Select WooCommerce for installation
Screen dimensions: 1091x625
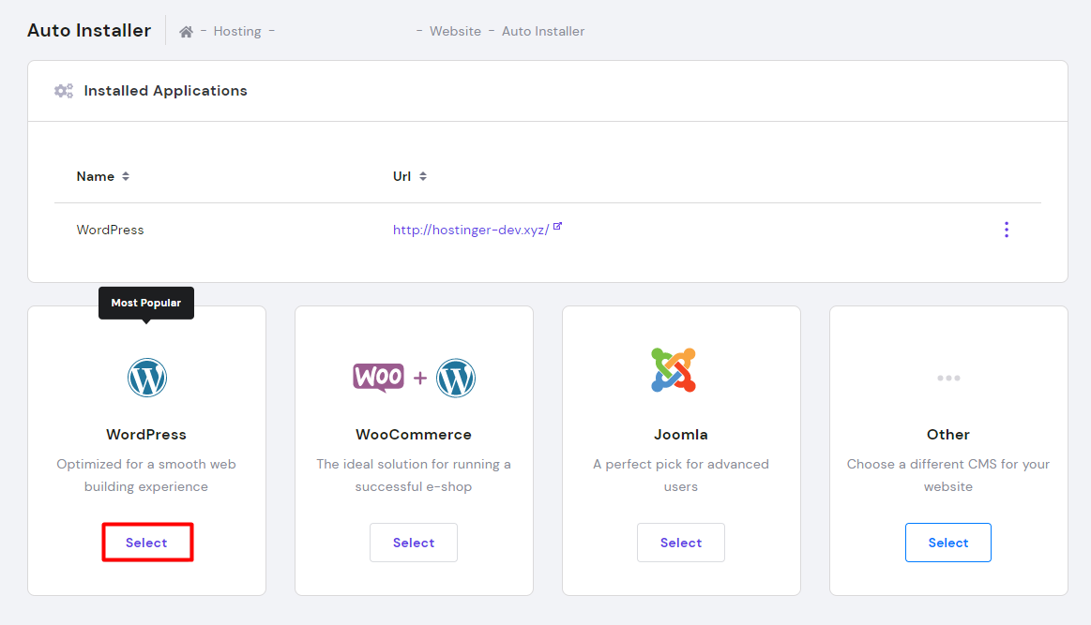tap(414, 543)
